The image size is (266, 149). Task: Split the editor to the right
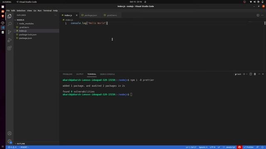click(258, 15)
